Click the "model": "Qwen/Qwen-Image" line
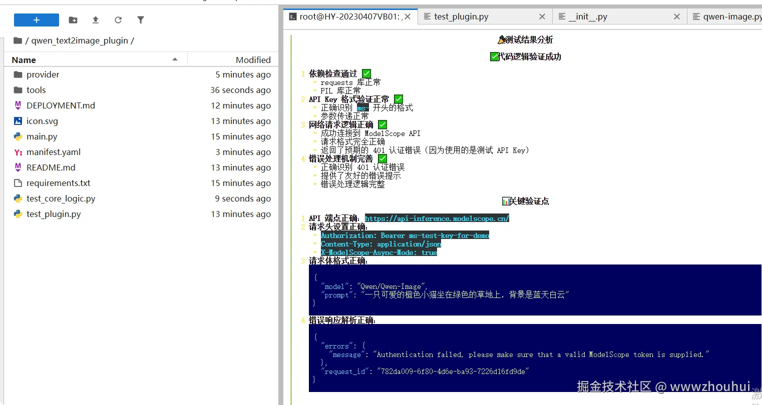 (373, 286)
